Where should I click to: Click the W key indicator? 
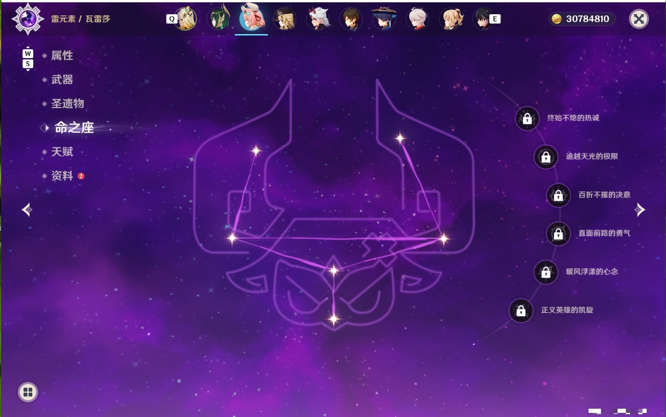(28, 53)
